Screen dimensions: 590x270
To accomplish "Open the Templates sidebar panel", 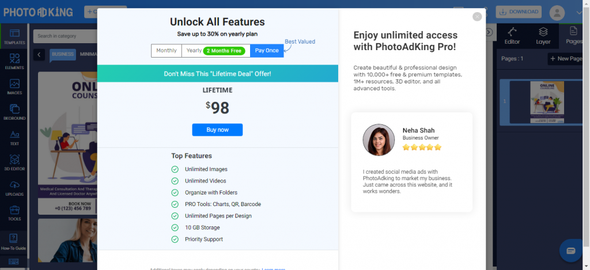I will (14, 36).
